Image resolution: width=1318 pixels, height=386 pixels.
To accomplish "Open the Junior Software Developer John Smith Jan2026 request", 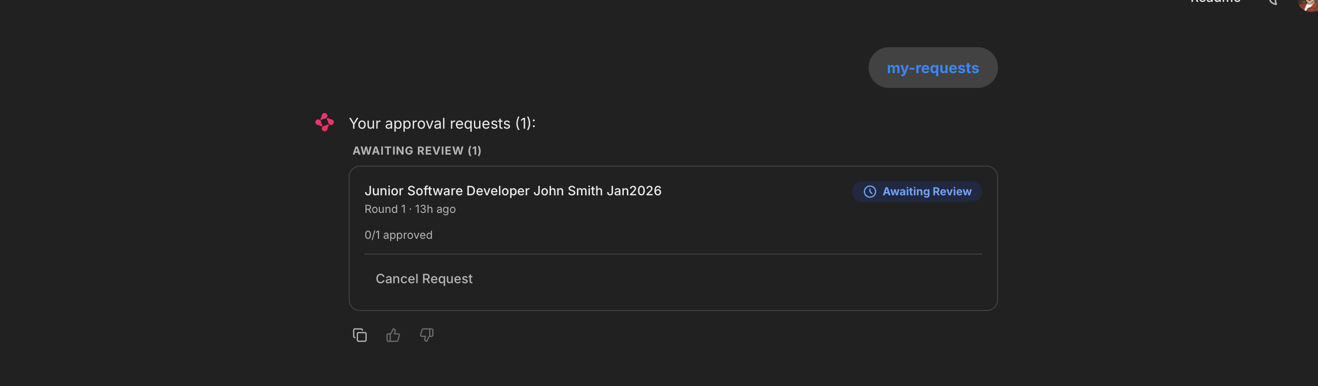I will 513,191.
